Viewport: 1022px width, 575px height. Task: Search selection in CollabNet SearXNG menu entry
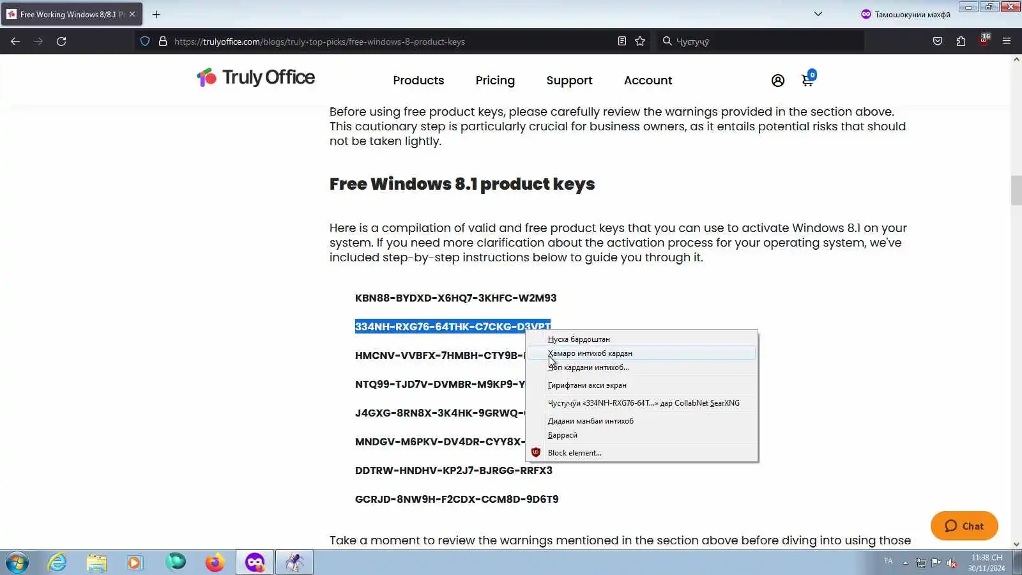point(641,403)
